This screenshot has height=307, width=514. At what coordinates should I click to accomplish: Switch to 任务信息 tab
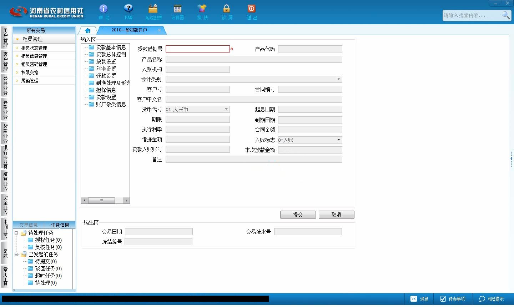(60, 225)
